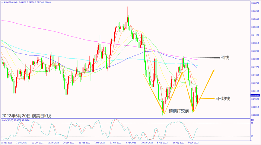Click the 2022年6月20日 澳美日K线 caption
The height and width of the screenshot is (145, 261).
[26, 116]
